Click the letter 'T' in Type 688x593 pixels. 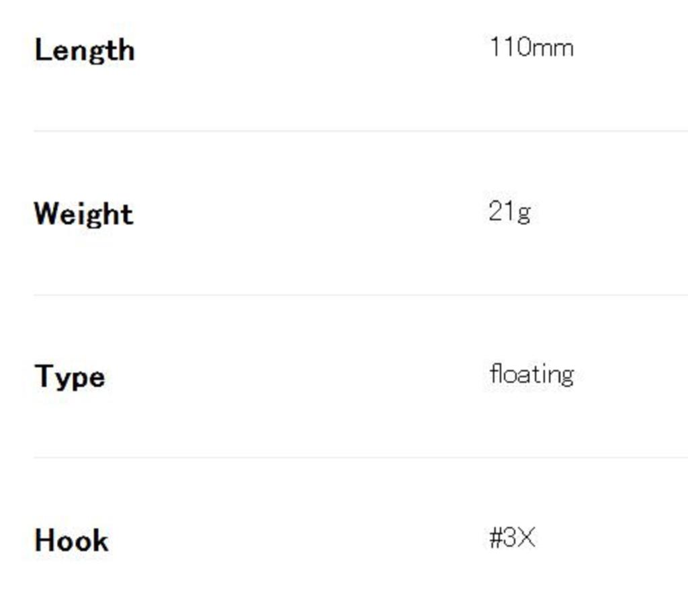click(x=43, y=375)
